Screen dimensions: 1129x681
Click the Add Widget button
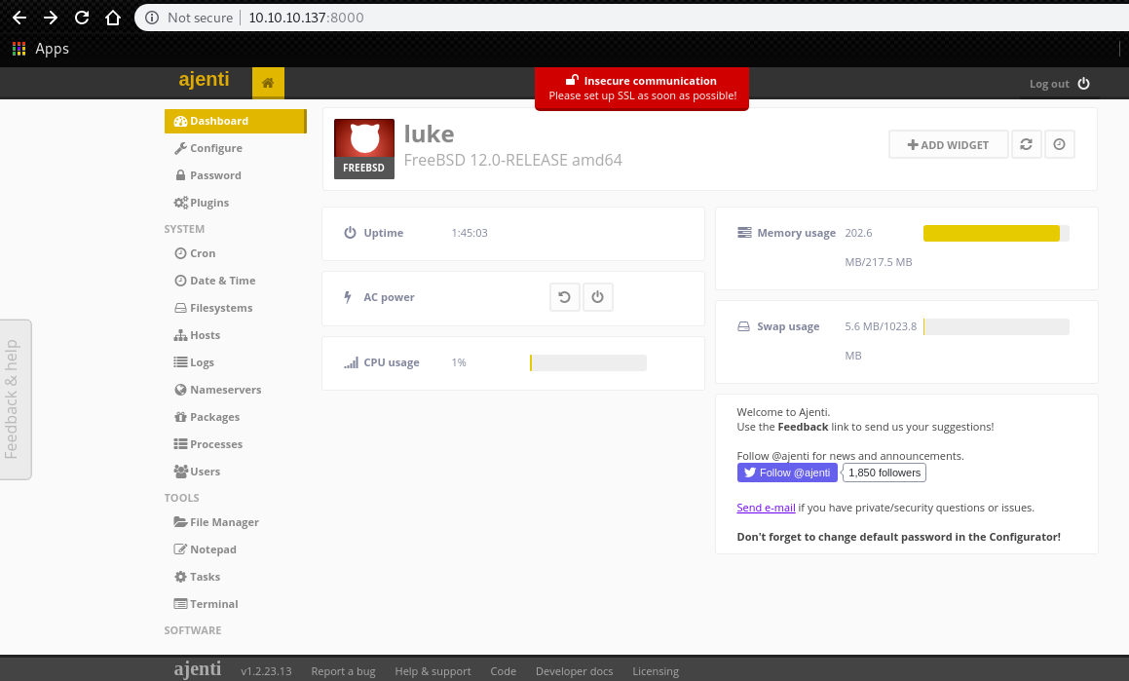click(948, 144)
